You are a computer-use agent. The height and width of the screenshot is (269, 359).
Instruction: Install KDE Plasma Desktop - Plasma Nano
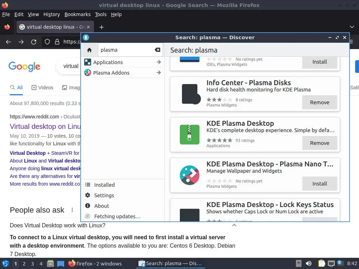320,184
